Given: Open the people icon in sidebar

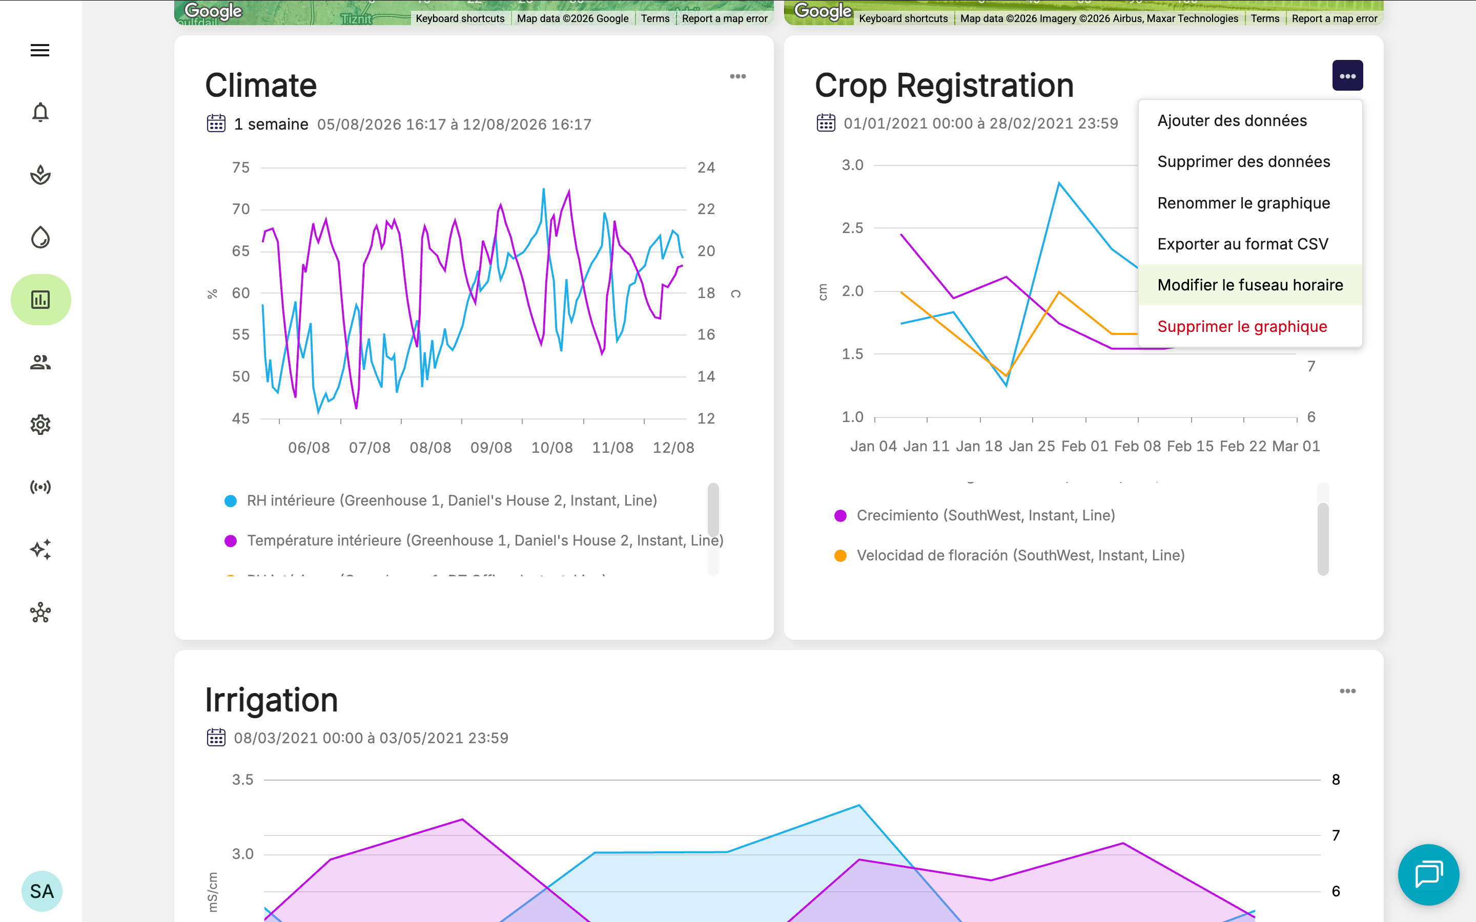Looking at the screenshot, I should click(x=40, y=362).
